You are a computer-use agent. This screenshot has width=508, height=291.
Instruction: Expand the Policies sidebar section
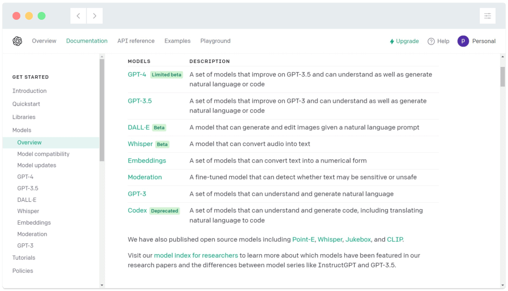[23, 271]
